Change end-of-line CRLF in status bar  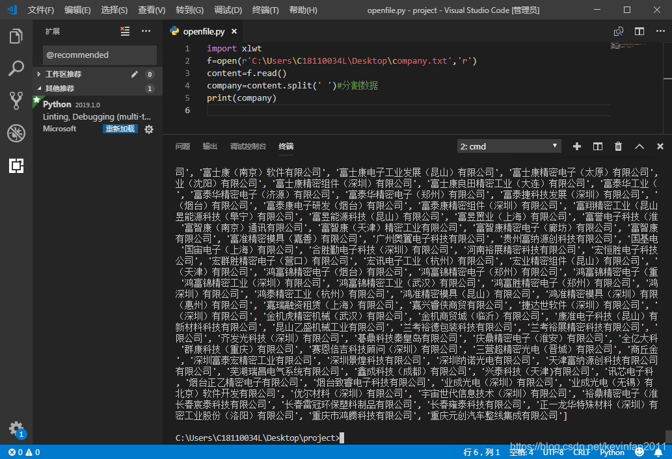(x=582, y=452)
